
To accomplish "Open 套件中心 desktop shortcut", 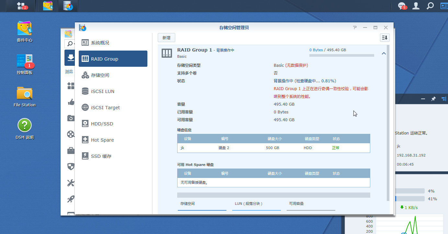I will 25,32.
